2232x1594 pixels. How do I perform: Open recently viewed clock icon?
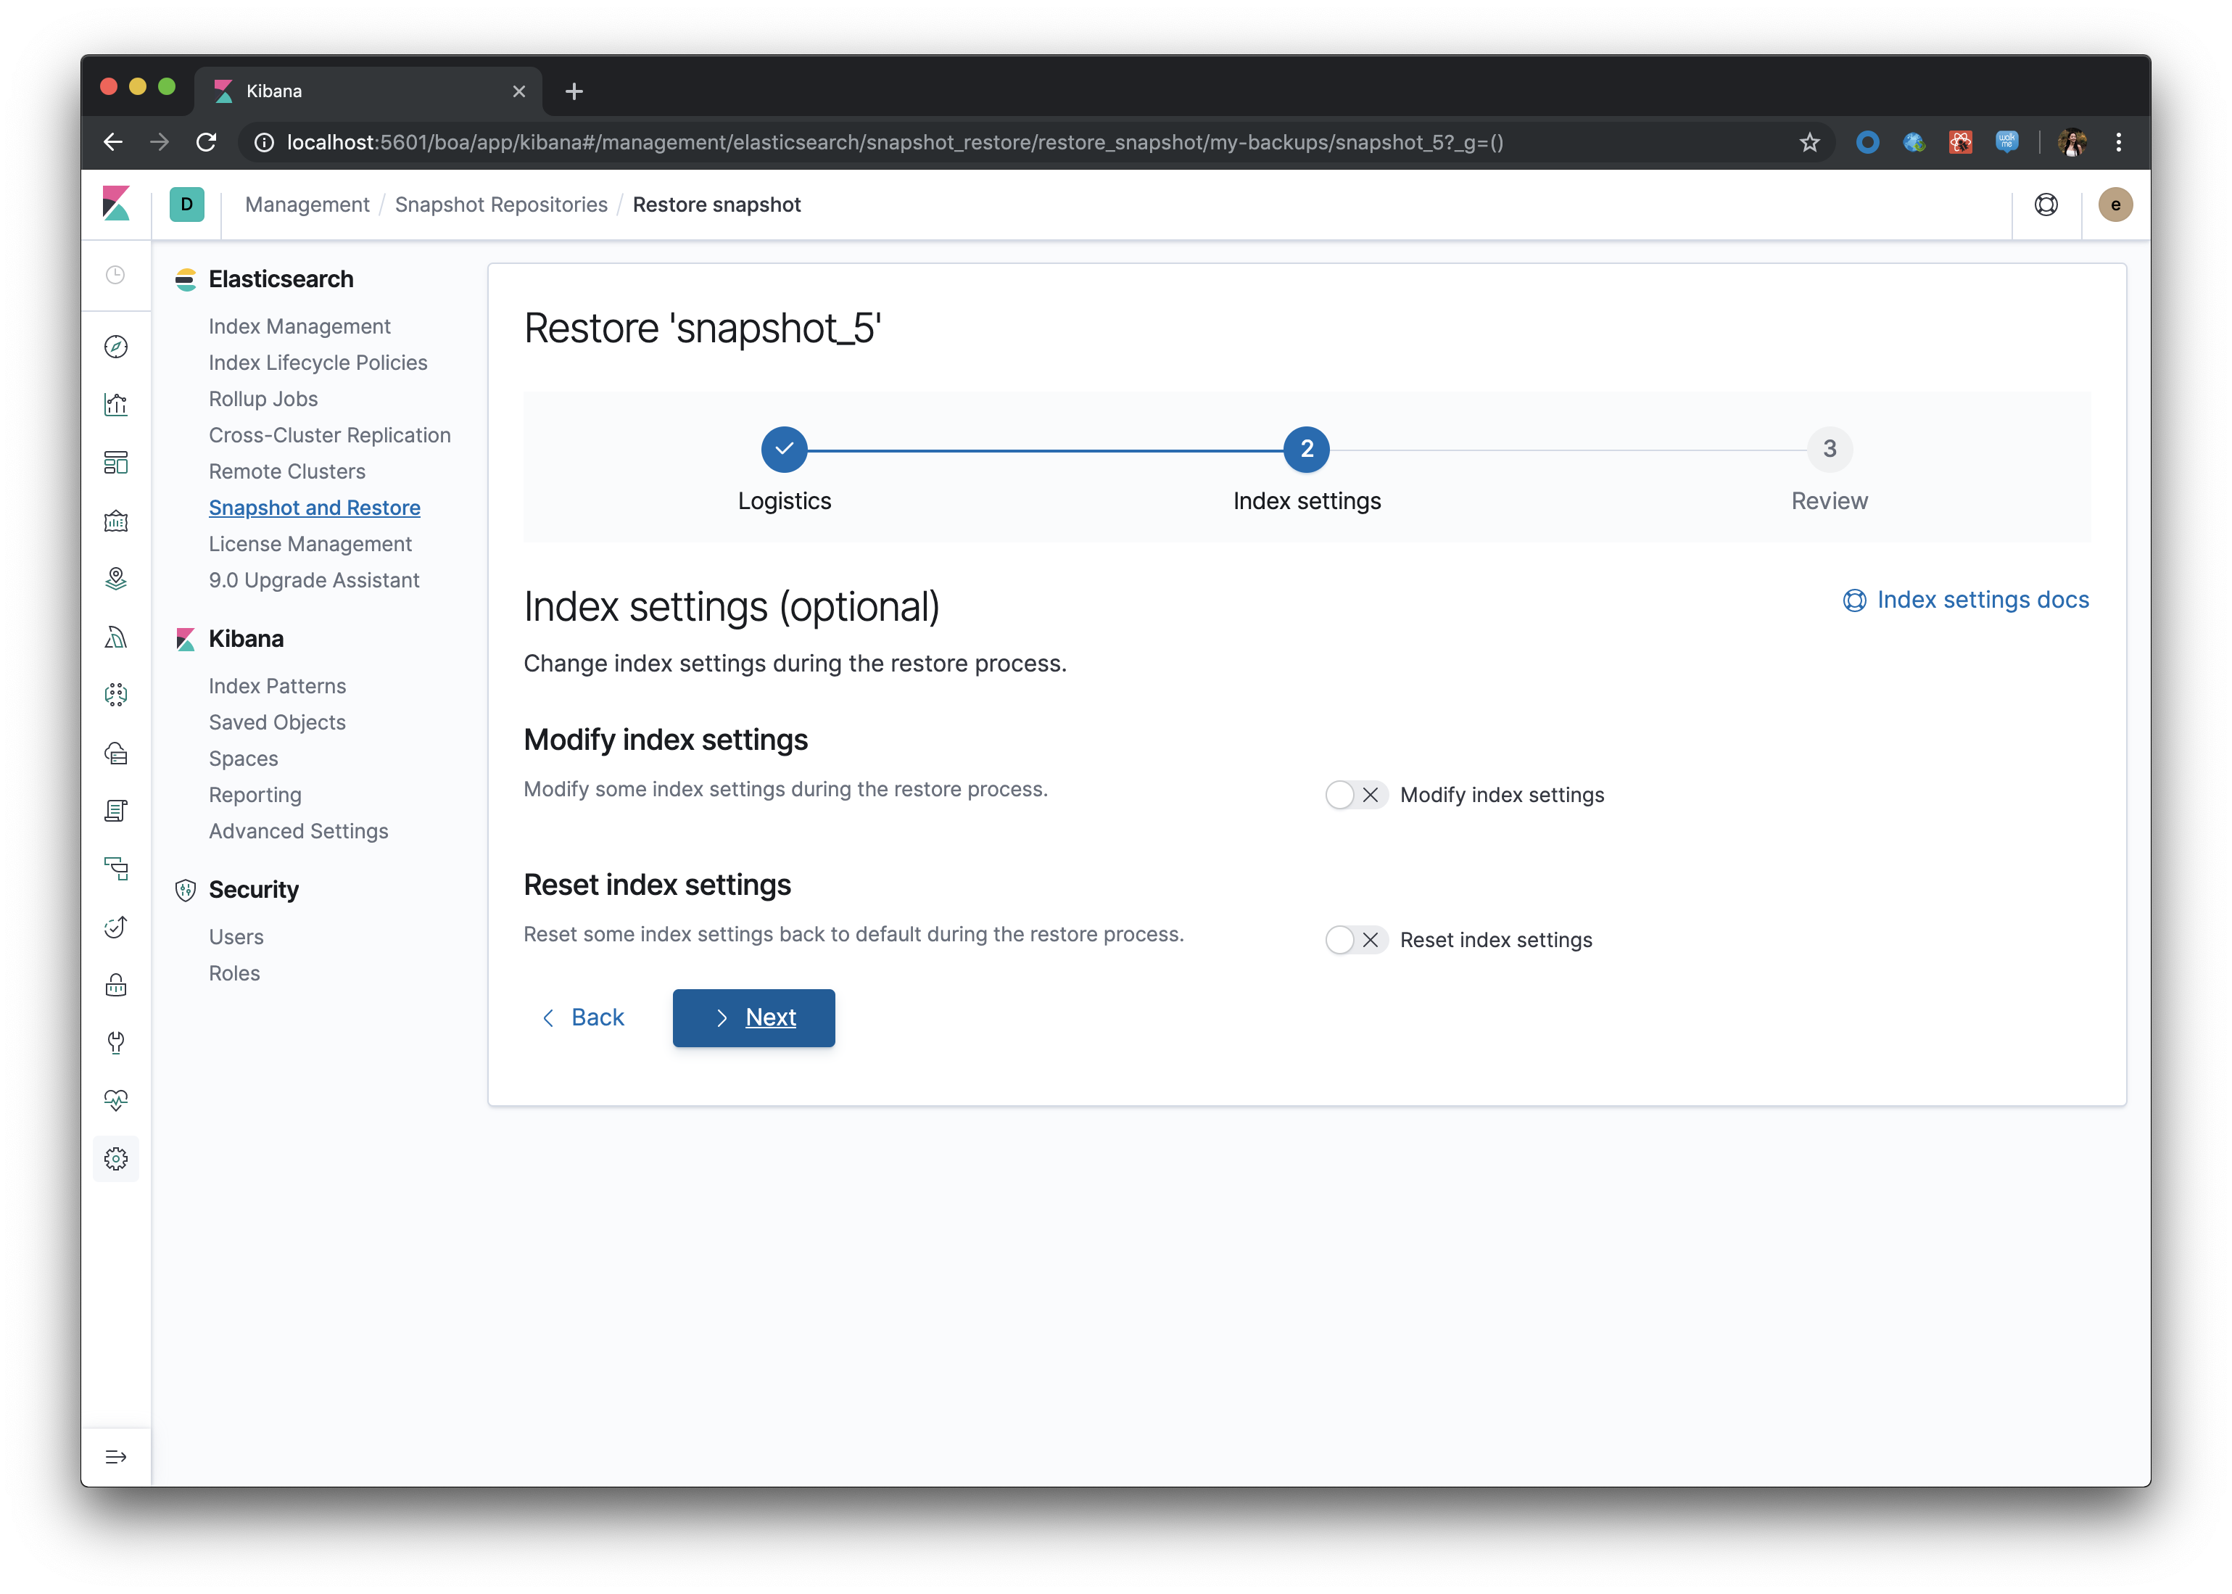pos(116,275)
